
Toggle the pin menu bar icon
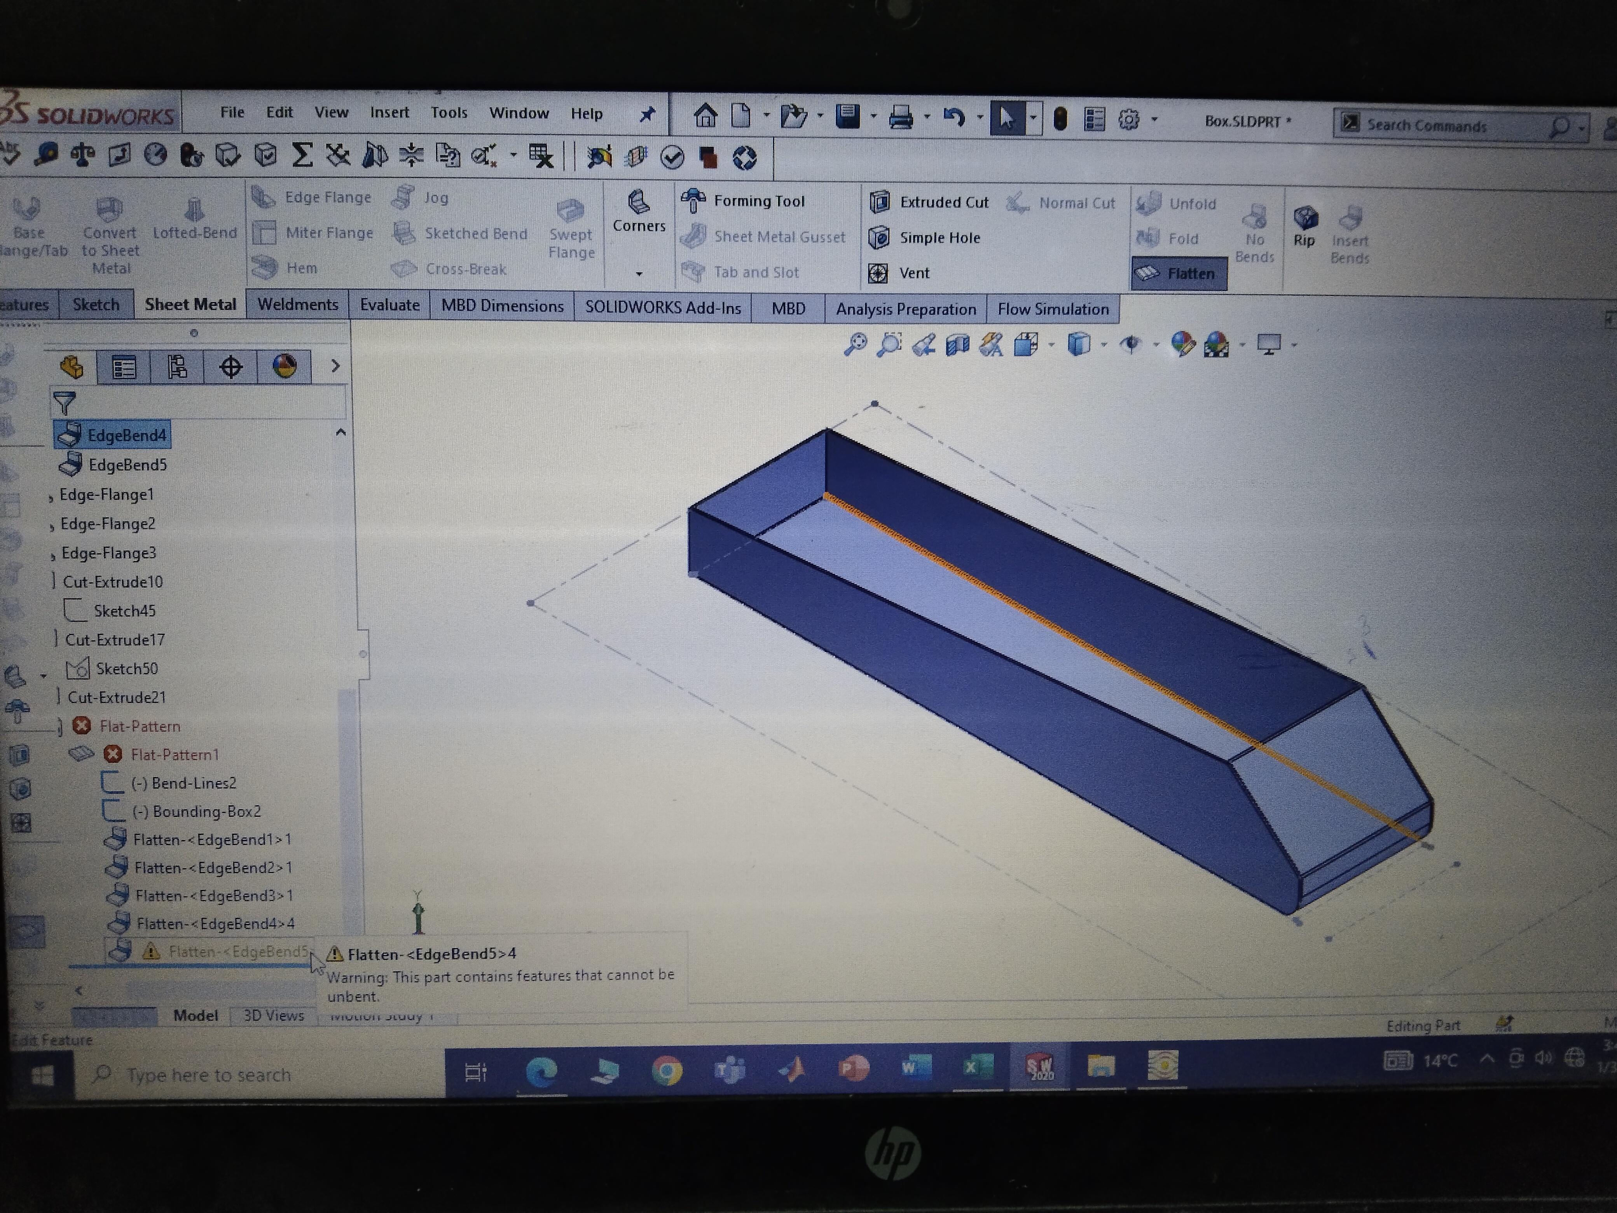tap(647, 114)
